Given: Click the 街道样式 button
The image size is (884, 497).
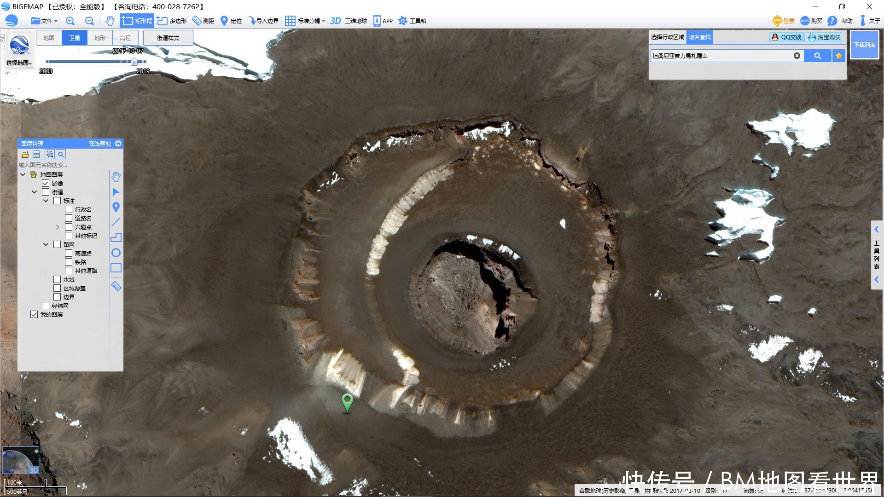Looking at the screenshot, I should 168,38.
